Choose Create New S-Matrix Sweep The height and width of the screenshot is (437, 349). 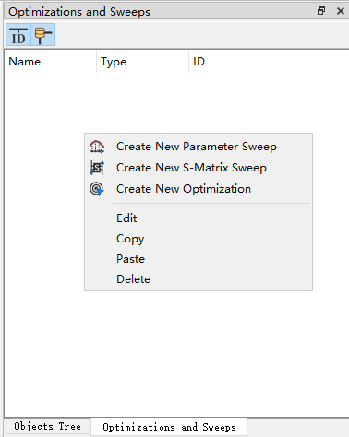coord(199,168)
